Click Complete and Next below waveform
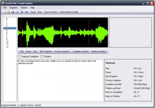The width and height of the screenshot is (155, 108). pyautogui.click(x=81, y=51)
